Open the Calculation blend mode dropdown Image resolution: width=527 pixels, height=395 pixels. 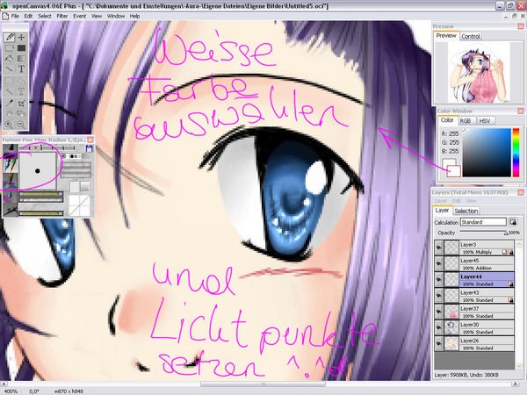tap(486, 222)
